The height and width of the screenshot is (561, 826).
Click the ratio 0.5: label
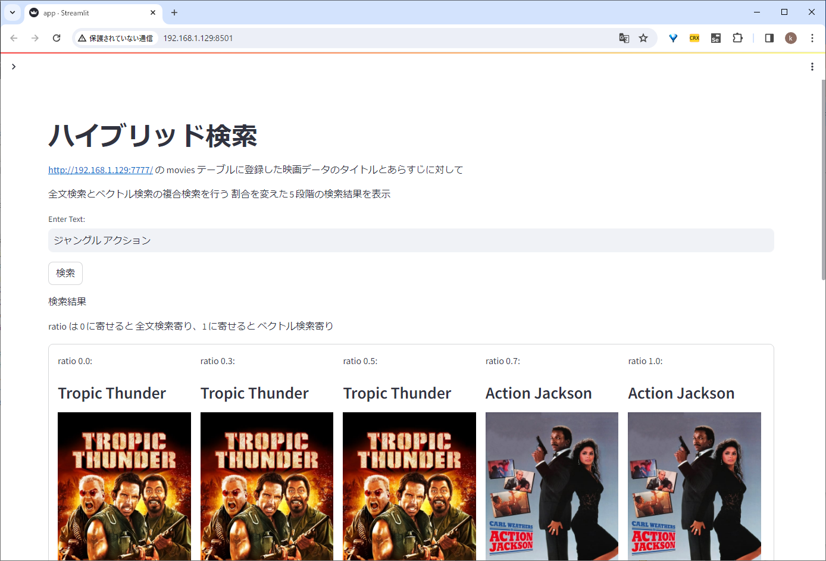point(360,361)
